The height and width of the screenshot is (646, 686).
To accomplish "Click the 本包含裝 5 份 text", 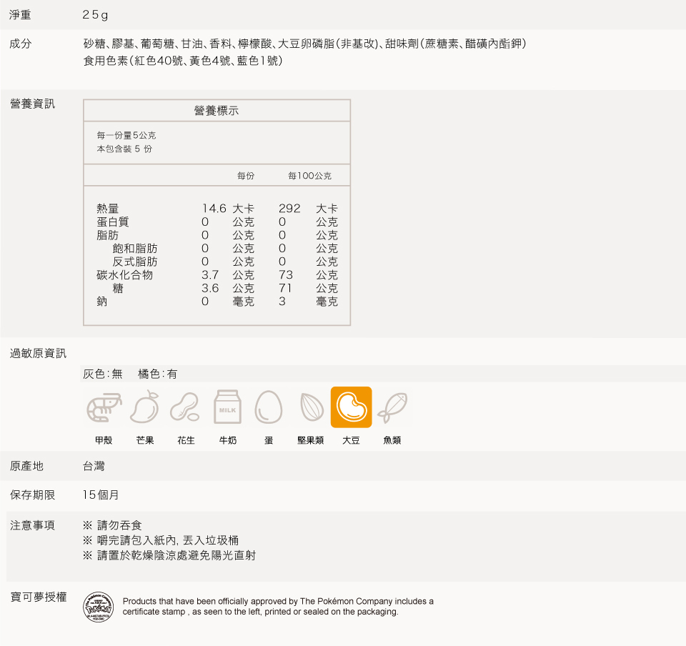I will click(x=124, y=149).
